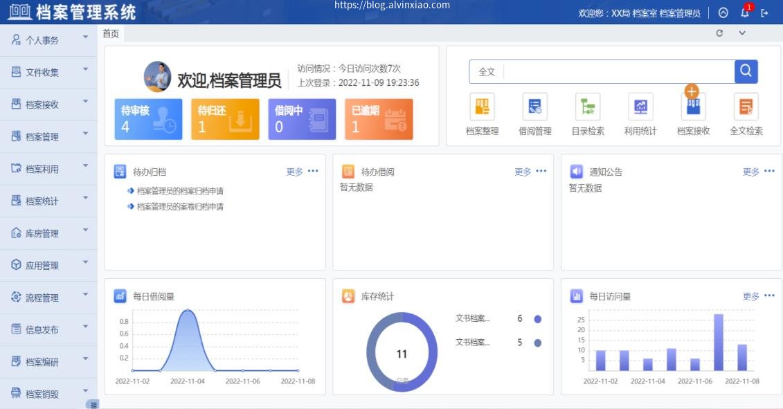Open the 信息发布 menu item

point(48,329)
